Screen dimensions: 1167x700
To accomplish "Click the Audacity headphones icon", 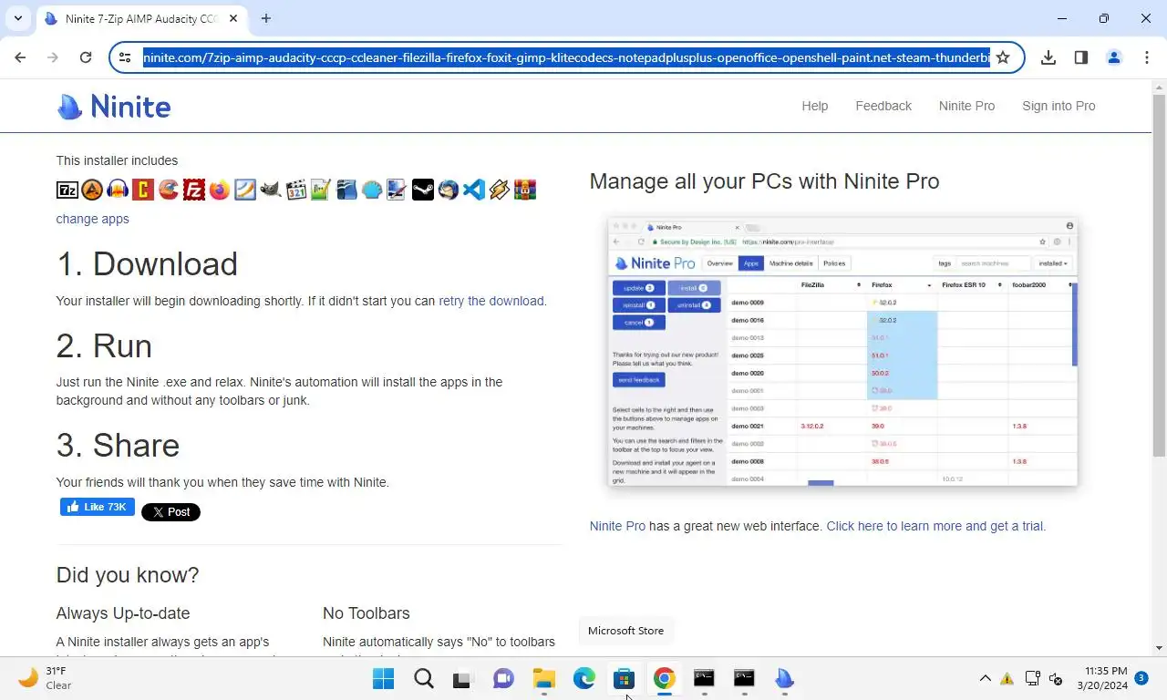I will [117, 190].
